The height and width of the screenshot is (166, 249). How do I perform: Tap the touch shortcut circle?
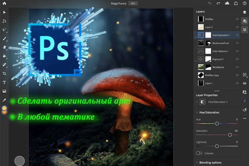click(20, 161)
